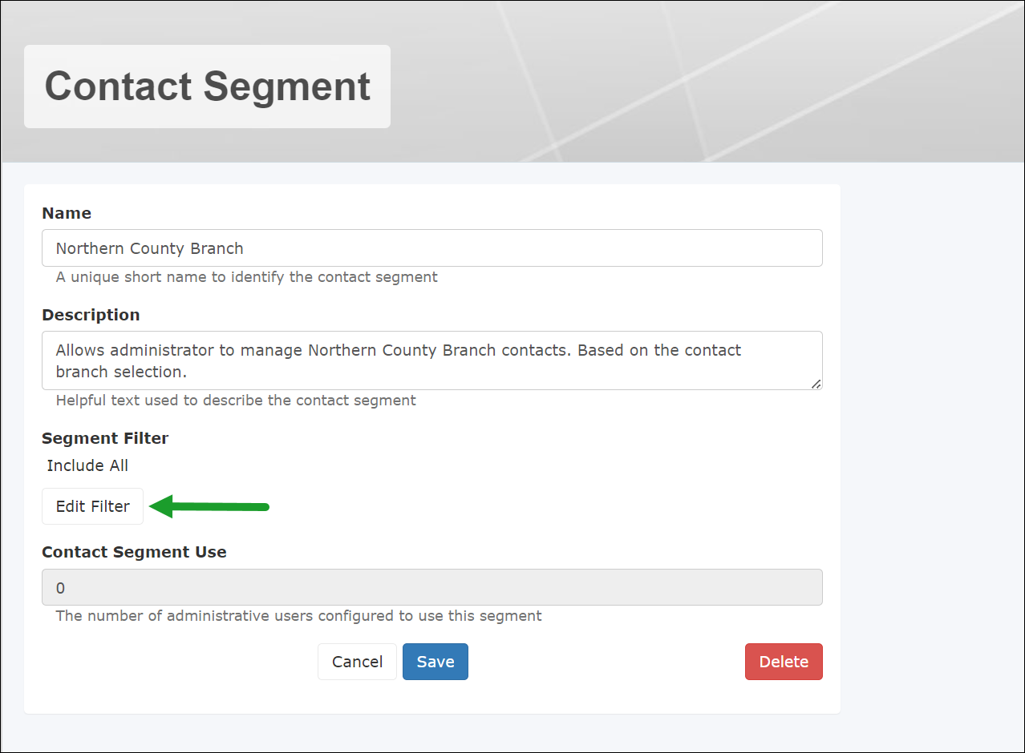
Task: Click the Segment Filter heading
Action: [x=105, y=438]
